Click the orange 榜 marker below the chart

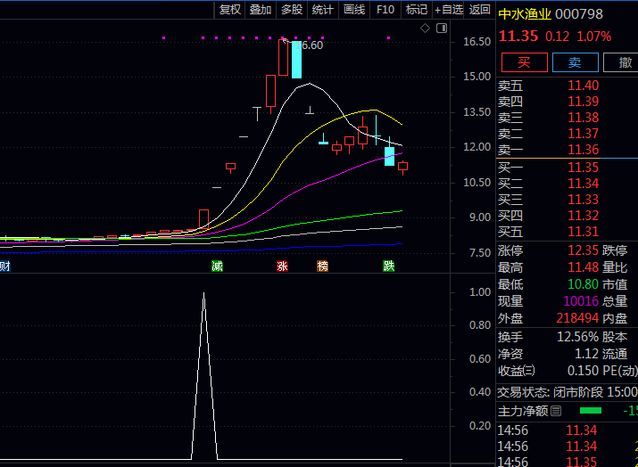pyautogui.click(x=322, y=266)
